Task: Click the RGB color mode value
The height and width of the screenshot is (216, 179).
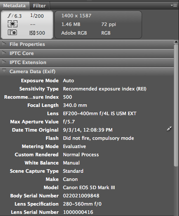Action: click(x=106, y=33)
